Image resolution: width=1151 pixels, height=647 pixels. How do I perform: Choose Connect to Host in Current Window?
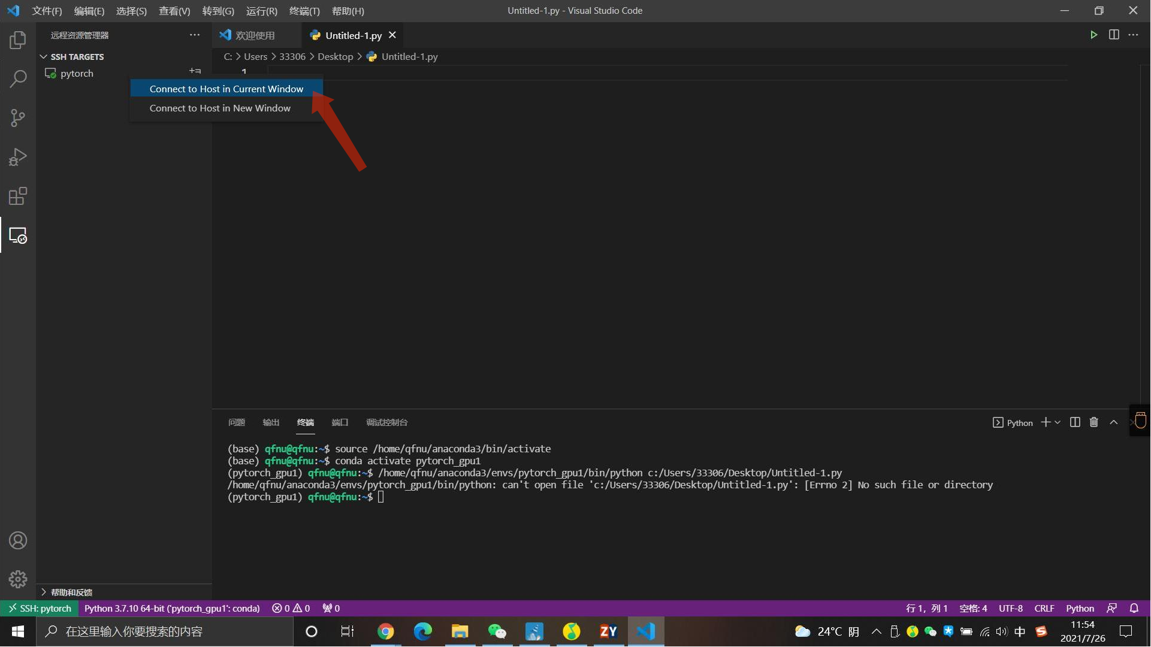pyautogui.click(x=226, y=89)
